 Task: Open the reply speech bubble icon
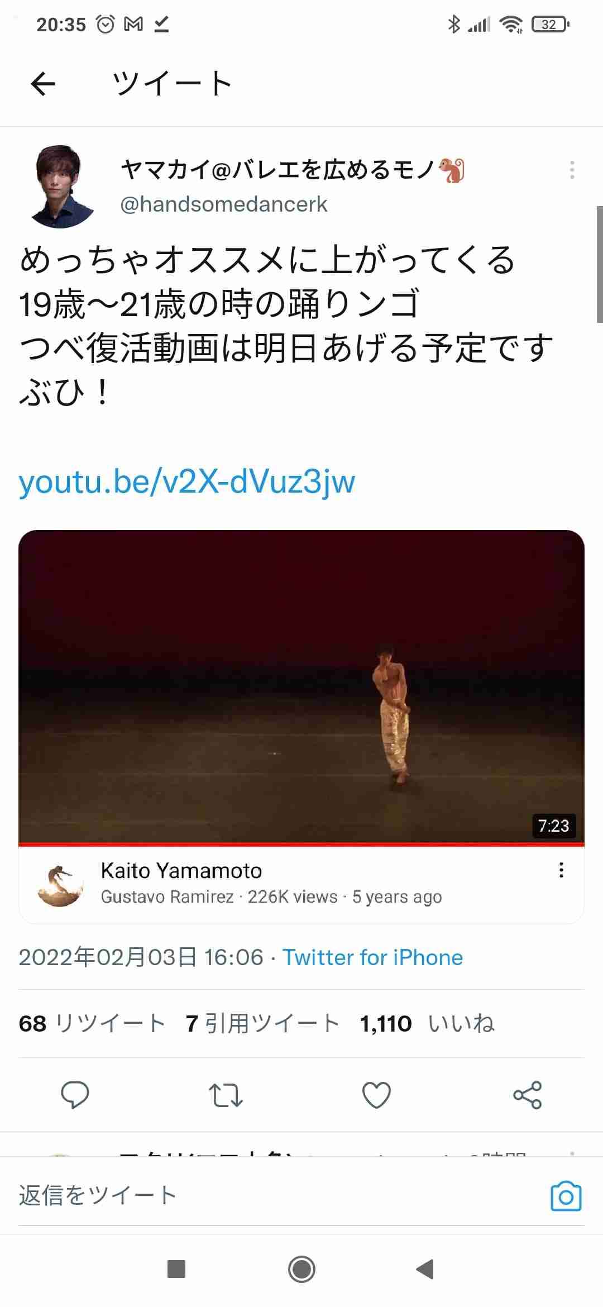click(75, 1095)
